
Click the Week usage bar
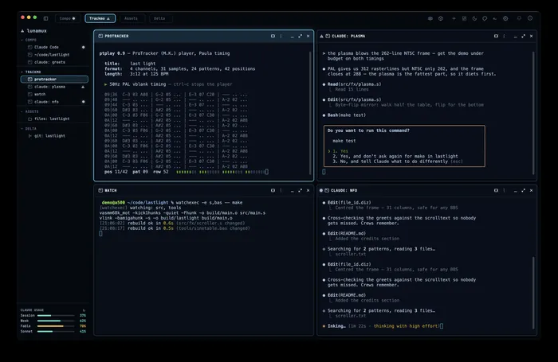coord(56,321)
